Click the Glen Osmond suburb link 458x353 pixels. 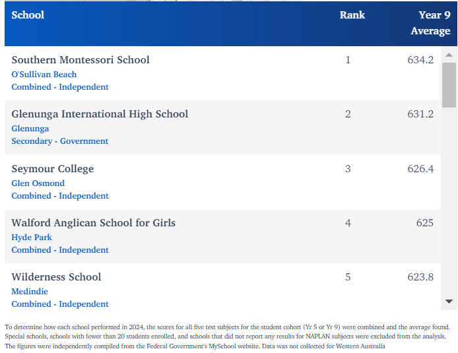click(x=38, y=183)
